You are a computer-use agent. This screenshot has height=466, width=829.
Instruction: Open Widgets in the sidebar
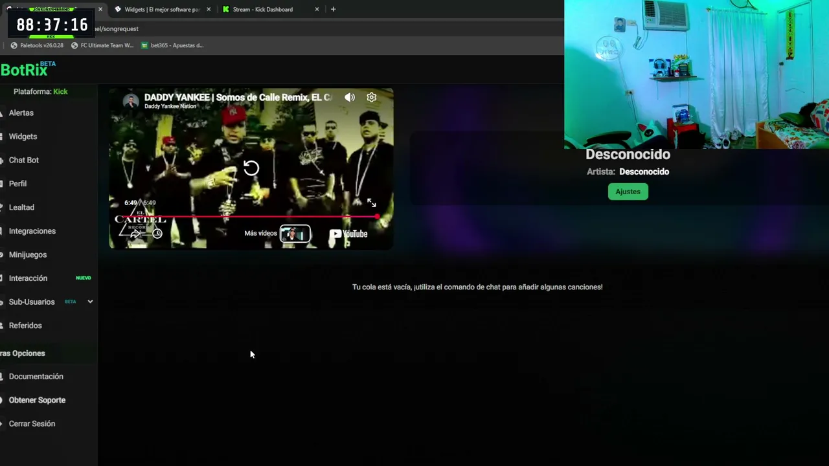[x=23, y=137]
